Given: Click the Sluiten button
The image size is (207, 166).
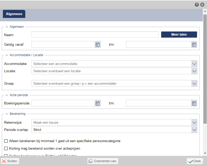Looking at the screenshot, I should (10, 161).
